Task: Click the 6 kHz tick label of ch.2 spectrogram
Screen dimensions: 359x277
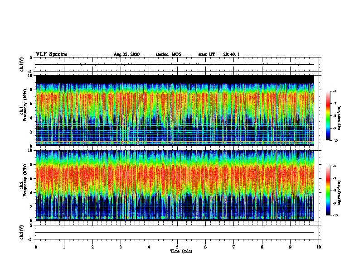Action: click(31, 179)
